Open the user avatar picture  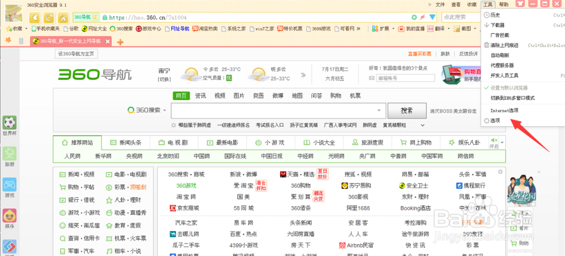(x=14, y=14)
